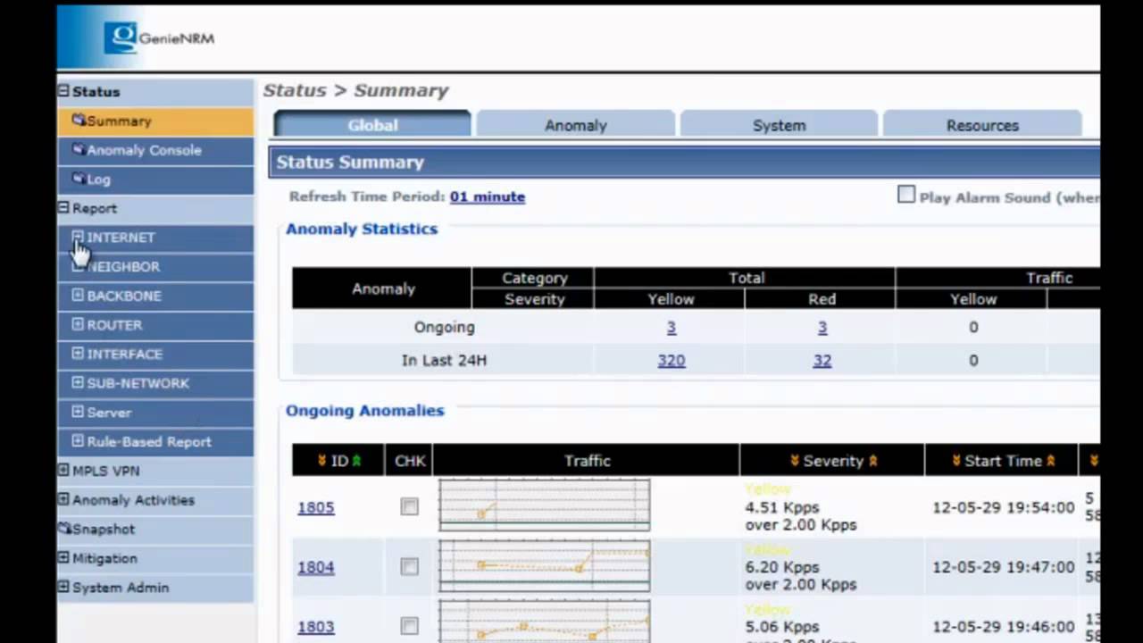Expand the ROUTER report node
This screenshot has height=643, width=1143.
(x=78, y=325)
